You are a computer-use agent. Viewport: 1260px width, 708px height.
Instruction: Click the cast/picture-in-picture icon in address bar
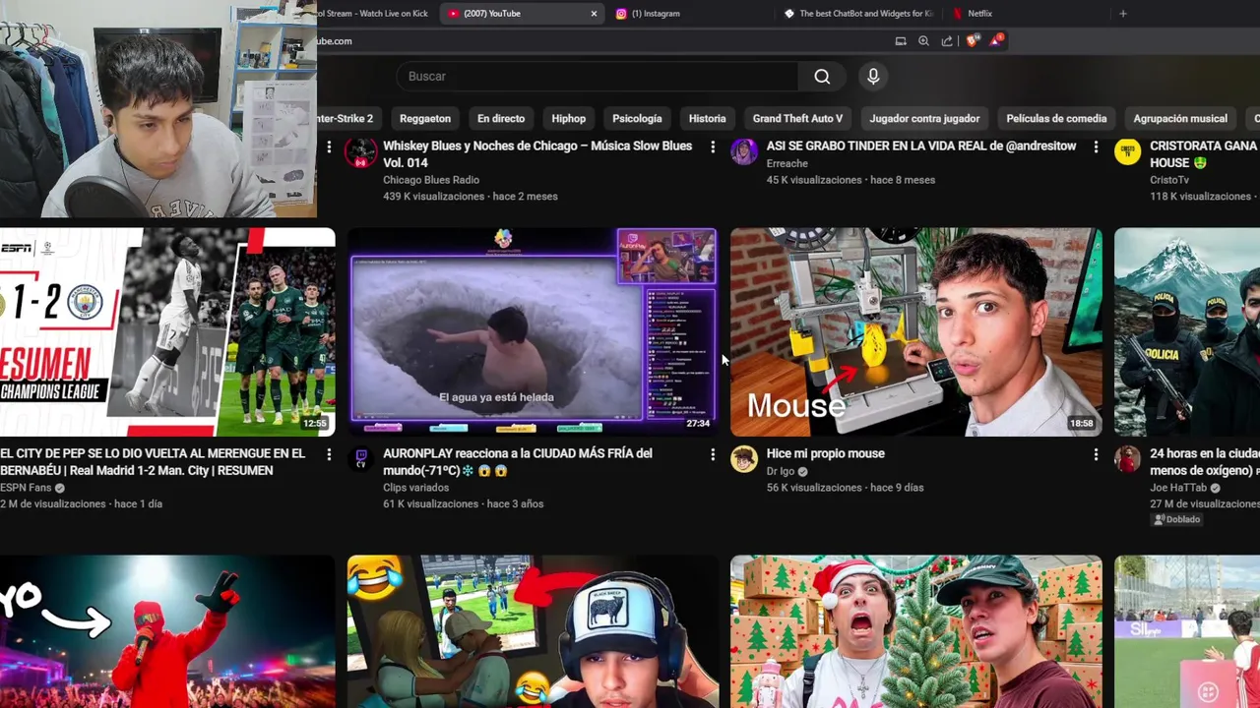[900, 41]
